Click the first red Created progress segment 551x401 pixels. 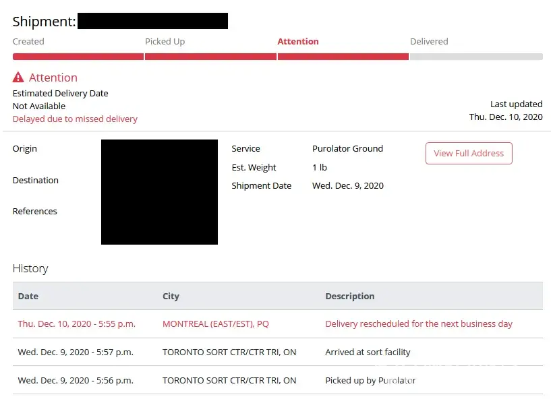tap(78, 57)
